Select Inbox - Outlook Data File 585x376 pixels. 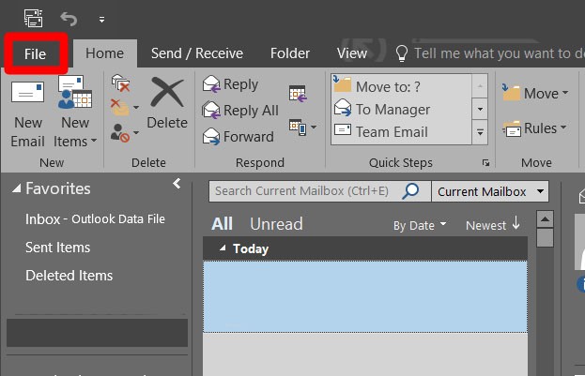[x=95, y=219]
